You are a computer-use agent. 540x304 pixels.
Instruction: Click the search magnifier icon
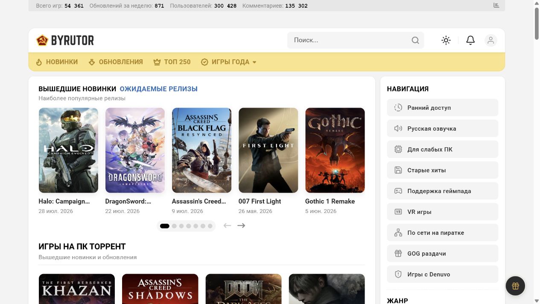415,41
